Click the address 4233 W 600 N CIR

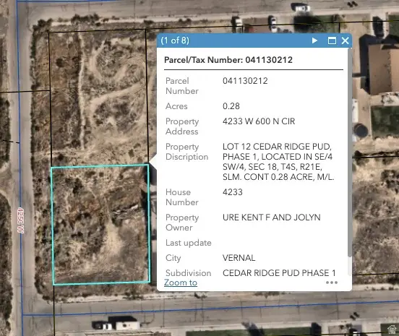259,121
